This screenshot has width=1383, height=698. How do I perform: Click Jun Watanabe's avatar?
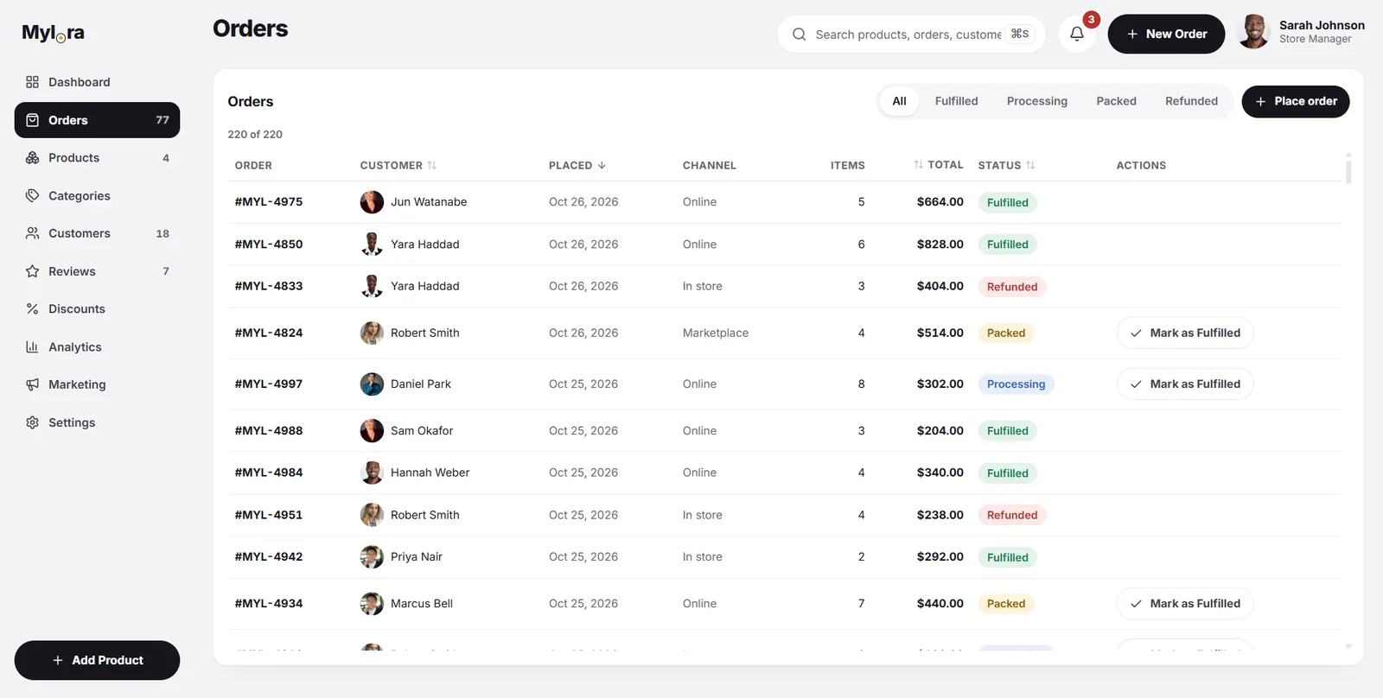coord(372,202)
